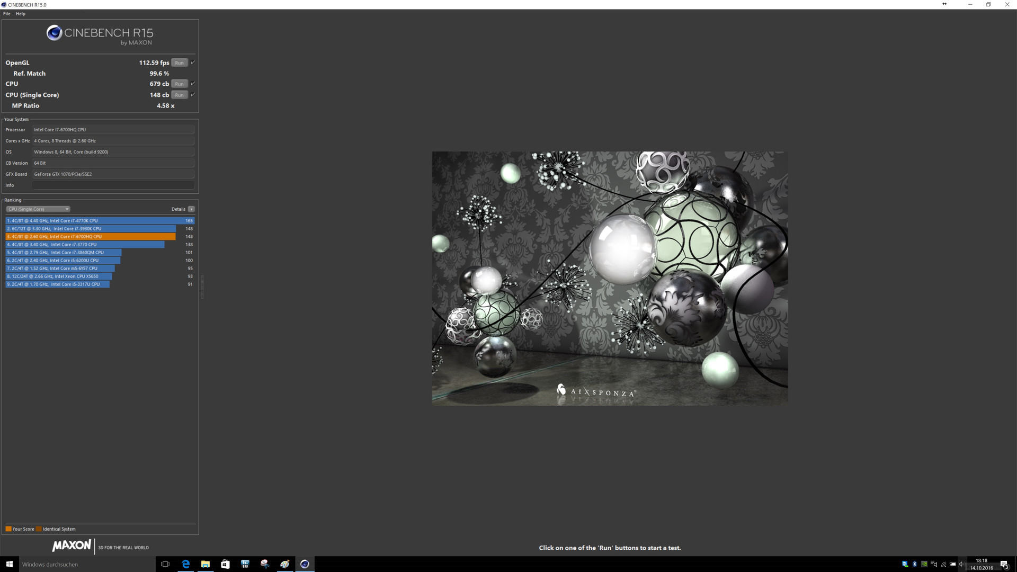Run the OpenGL benchmark test

click(179, 63)
